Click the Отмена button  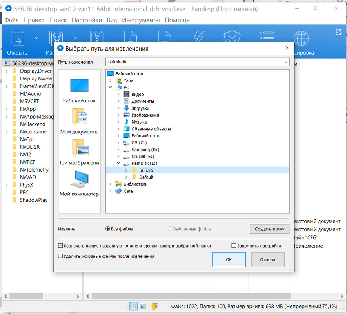268,259
